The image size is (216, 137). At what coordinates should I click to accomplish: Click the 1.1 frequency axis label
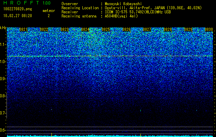pos(2,45)
